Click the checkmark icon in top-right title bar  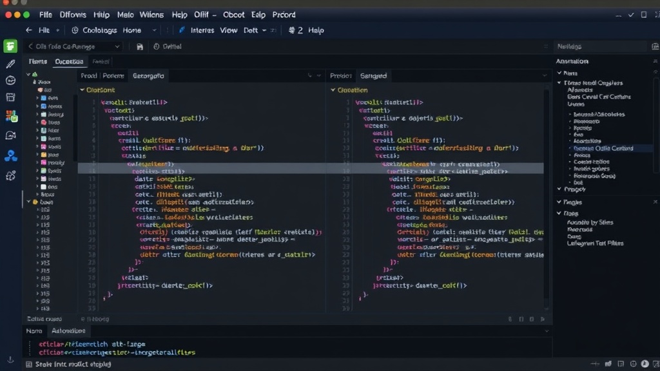click(631, 15)
